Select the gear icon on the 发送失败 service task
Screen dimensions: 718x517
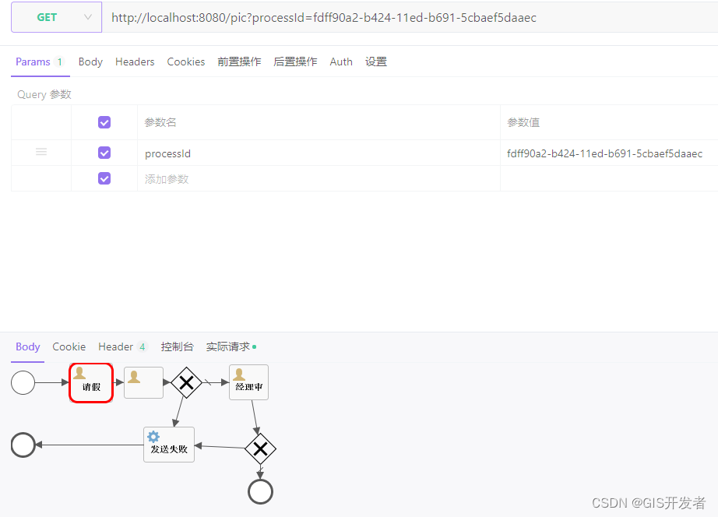[x=153, y=436]
